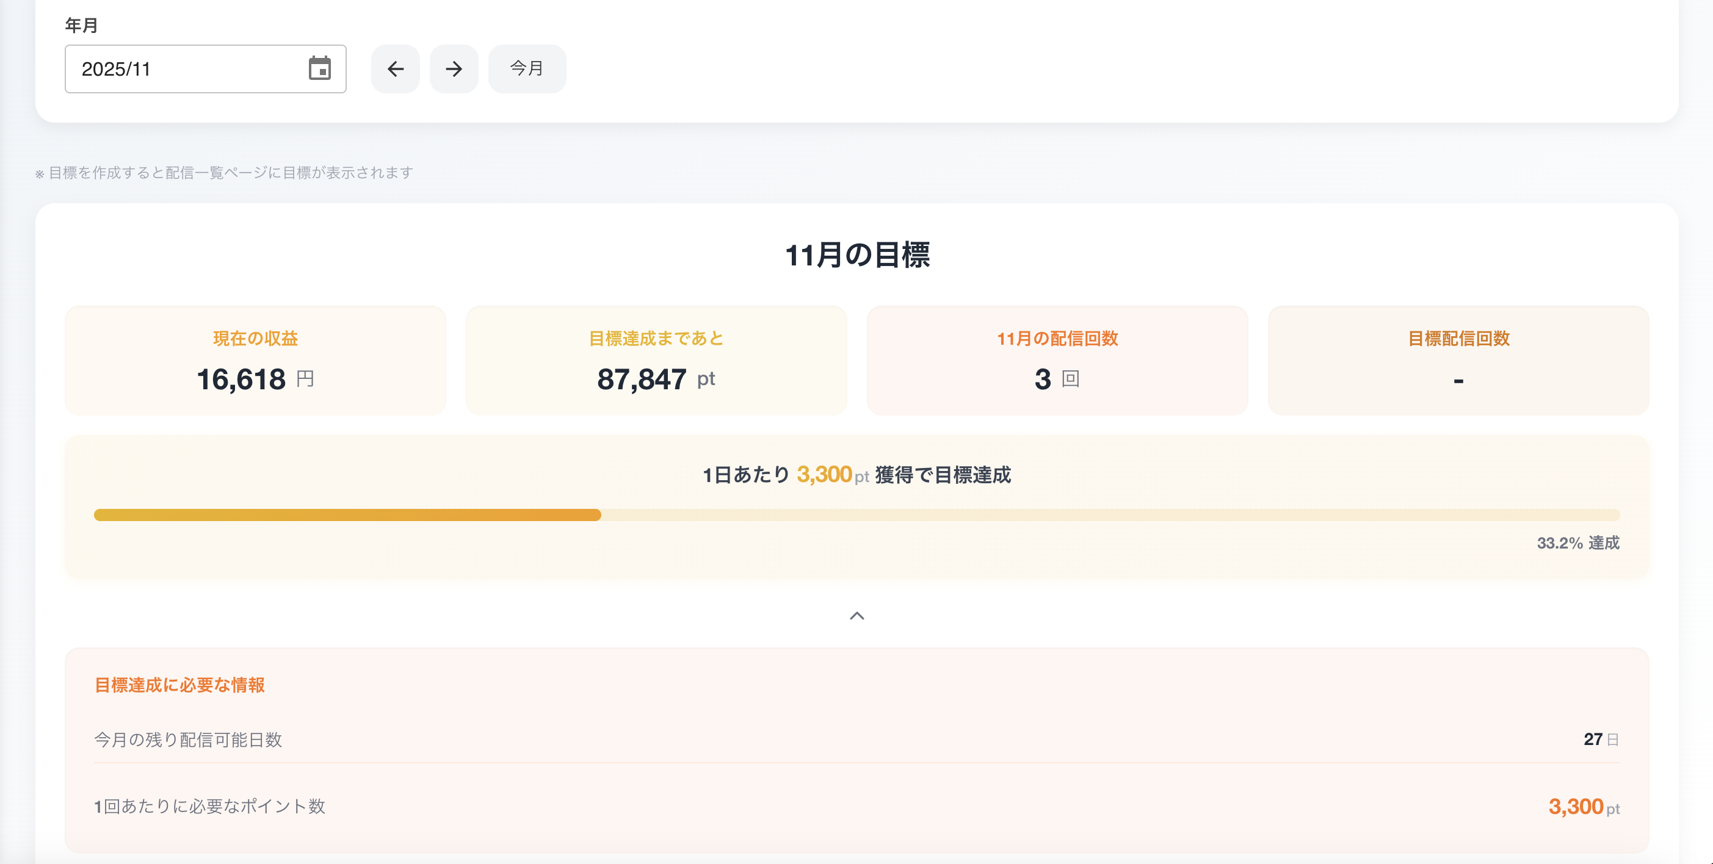The image size is (1713, 864).
Task: Select the 現在の収益 card
Action: [x=255, y=359]
